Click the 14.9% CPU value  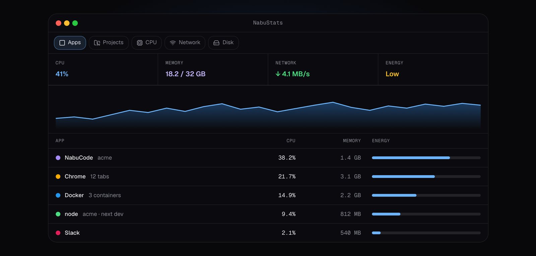click(287, 195)
